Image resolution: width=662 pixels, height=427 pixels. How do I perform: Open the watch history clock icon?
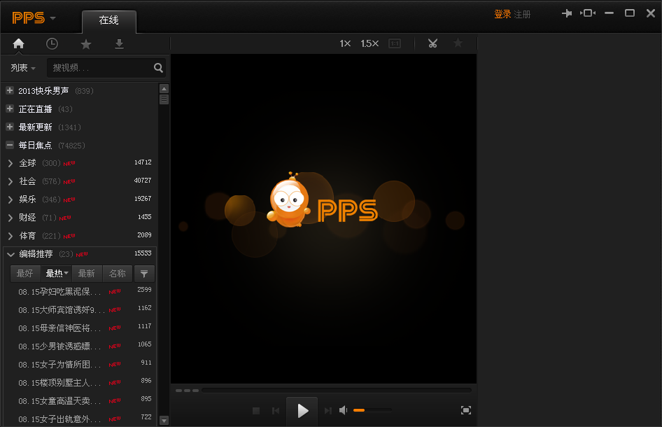[x=52, y=43]
